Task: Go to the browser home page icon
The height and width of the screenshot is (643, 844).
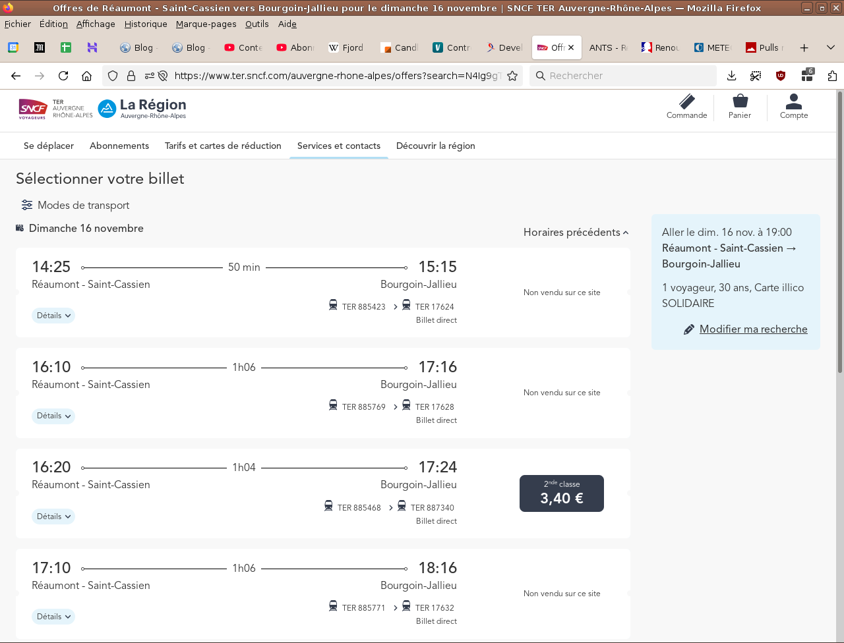Action: point(86,76)
